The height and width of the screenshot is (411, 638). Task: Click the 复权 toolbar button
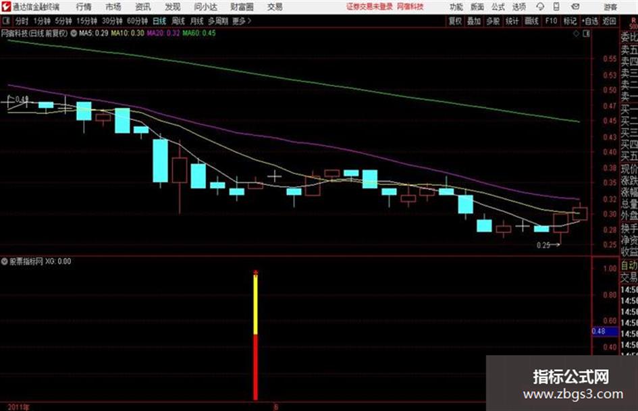click(455, 21)
